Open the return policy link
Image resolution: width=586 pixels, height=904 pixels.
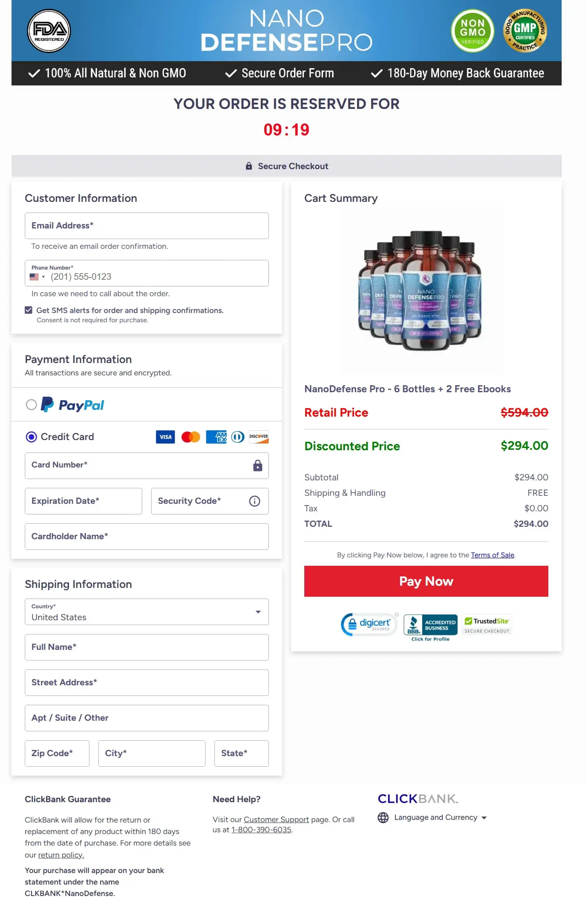tap(61, 855)
